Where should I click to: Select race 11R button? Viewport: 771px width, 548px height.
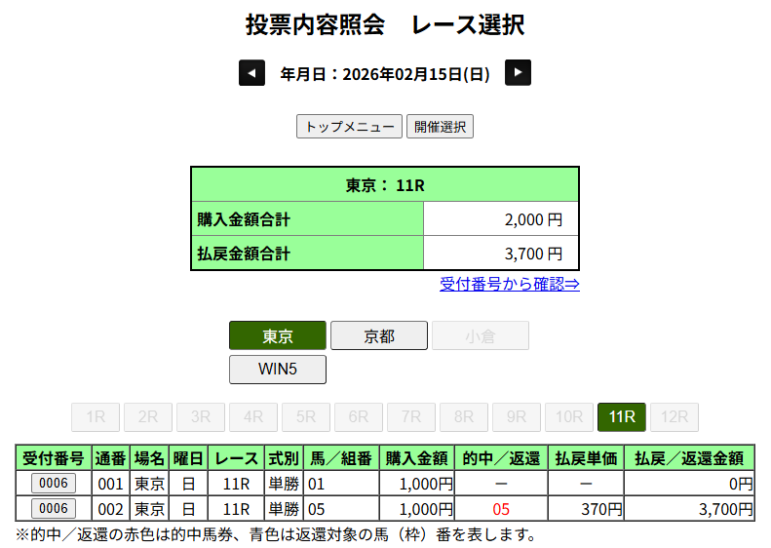pos(622,417)
